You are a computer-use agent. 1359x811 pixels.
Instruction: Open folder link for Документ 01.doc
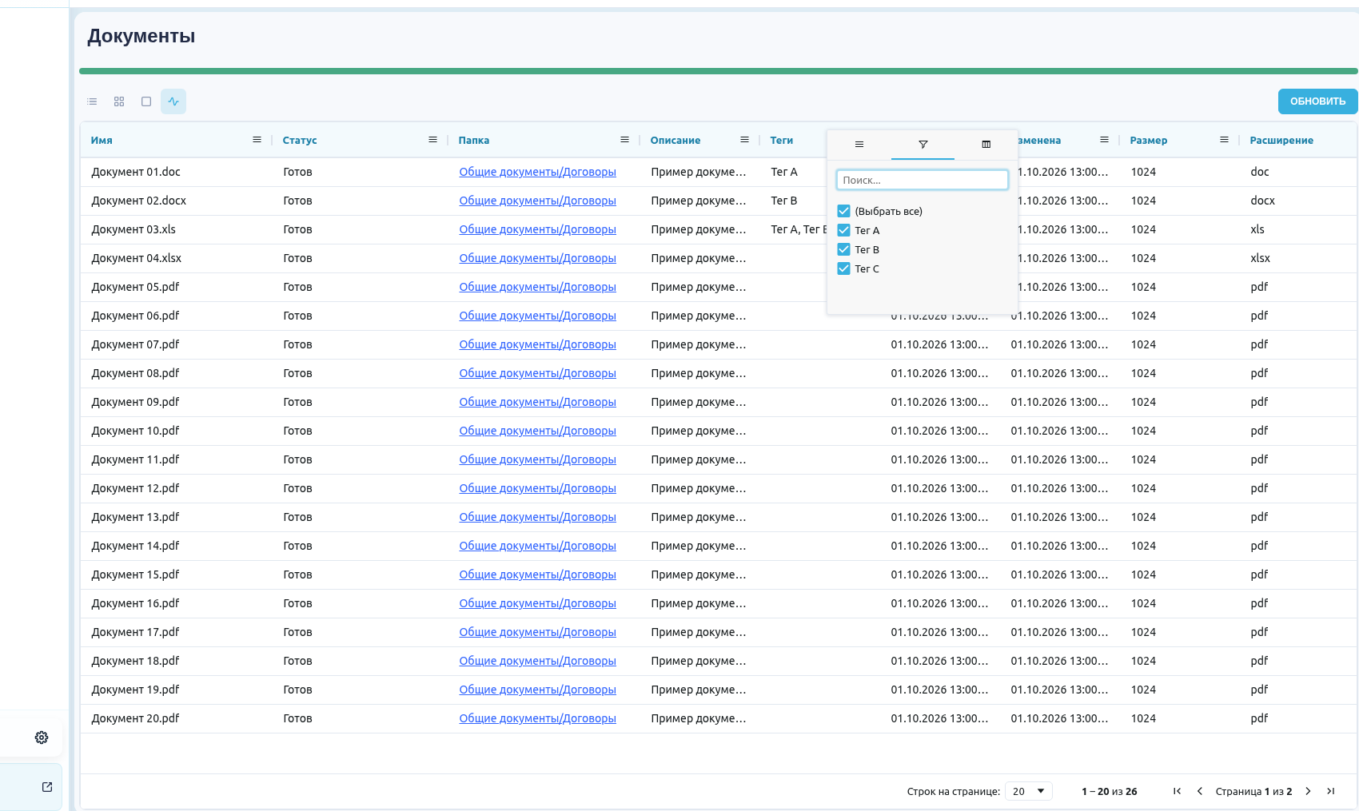point(537,172)
